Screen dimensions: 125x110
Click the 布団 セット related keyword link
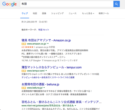pyautogui.click(x=44, y=30)
